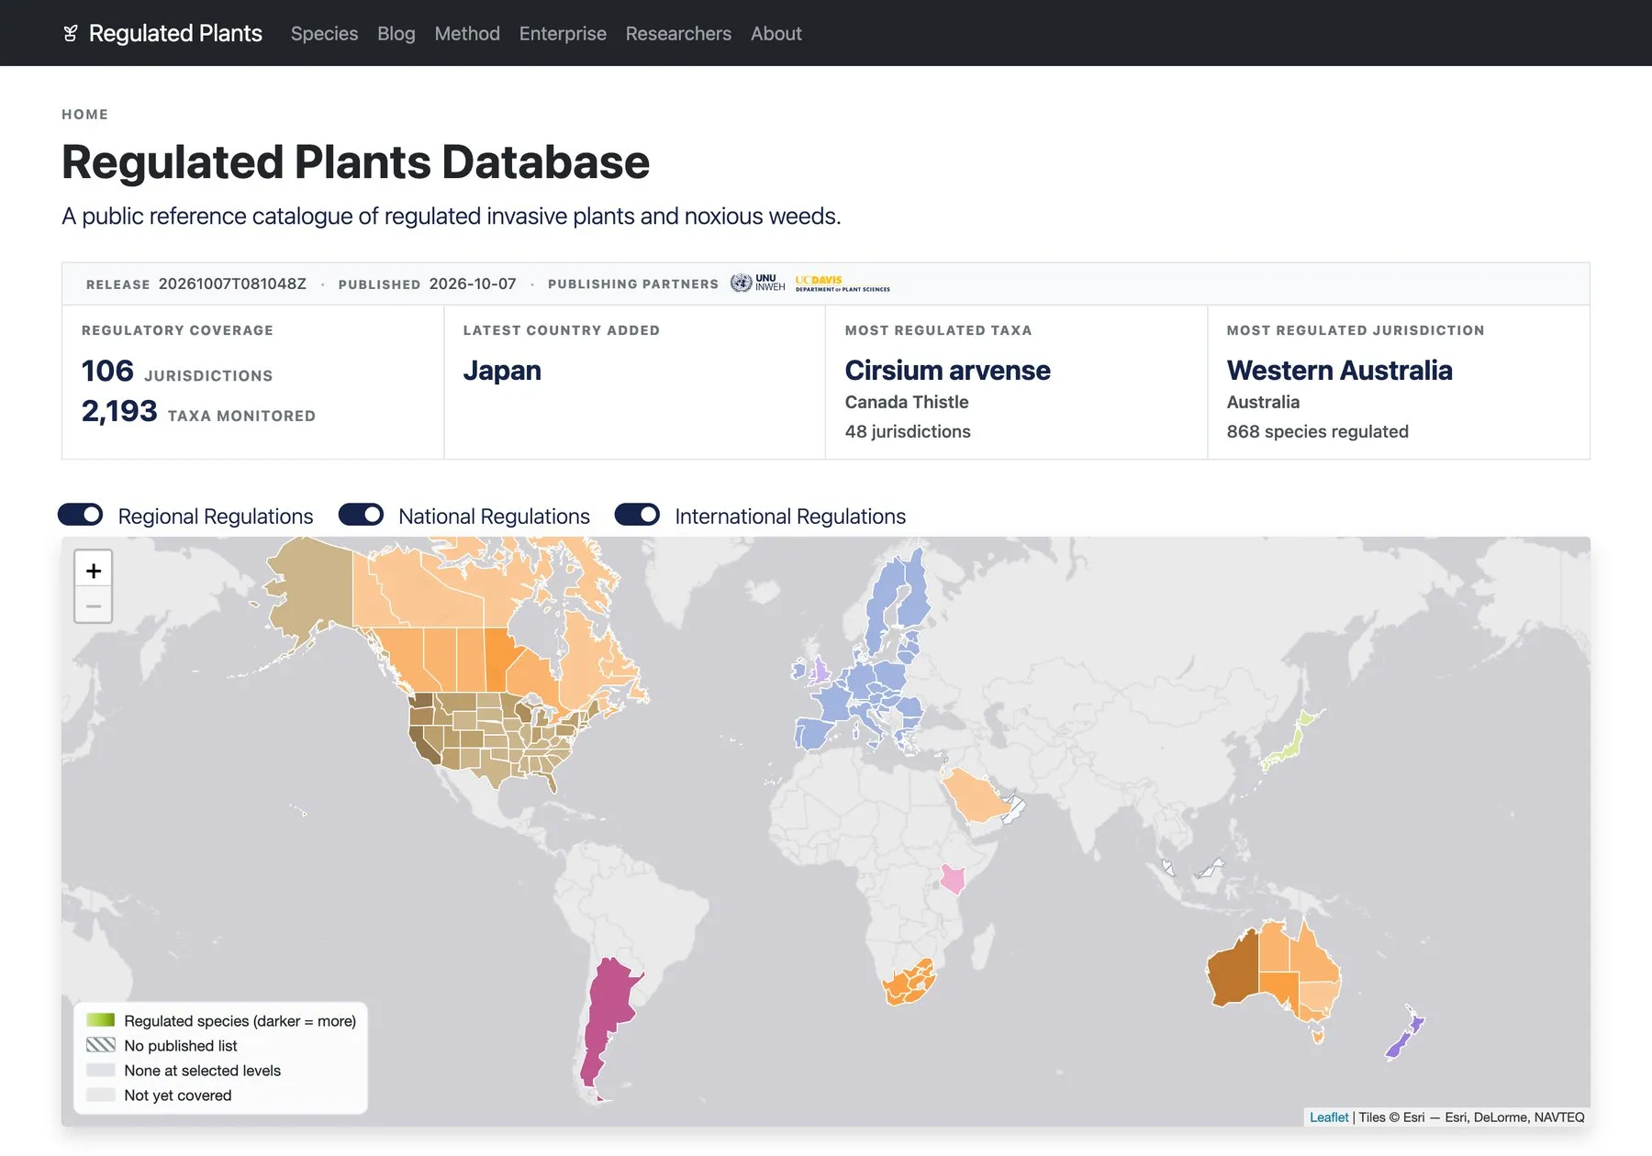
Task: Toggle Regional Regulations switch
Action: pos(81,515)
